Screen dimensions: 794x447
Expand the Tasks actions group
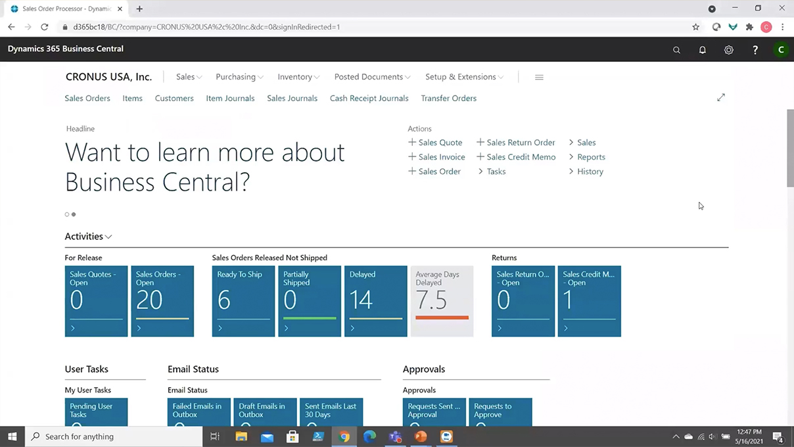[492, 172]
